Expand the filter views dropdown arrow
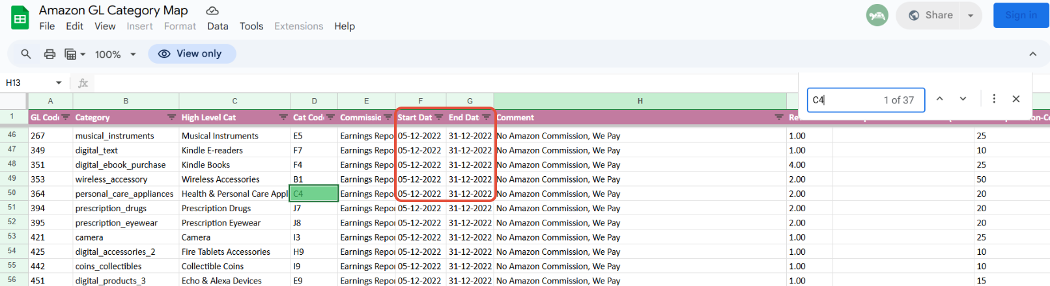Viewport: 1050px width, 286px height. (x=83, y=55)
